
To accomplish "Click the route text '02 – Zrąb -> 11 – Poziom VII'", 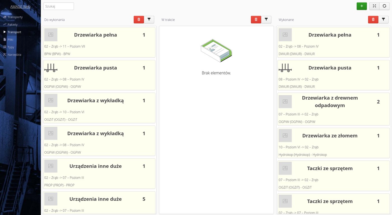I will (65, 46).
